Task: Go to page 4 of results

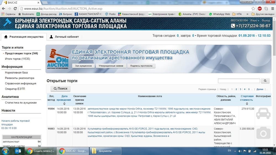Action: tap(245, 89)
